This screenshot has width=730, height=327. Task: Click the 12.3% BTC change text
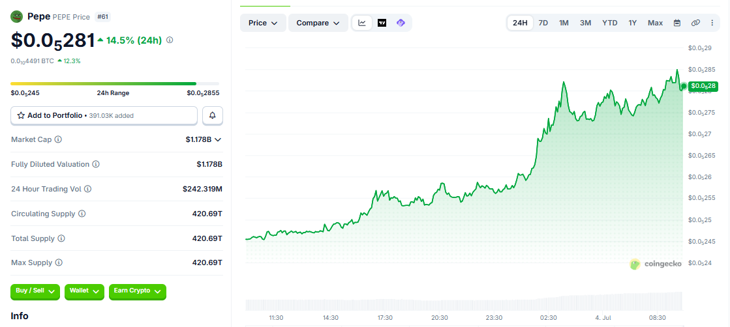click(72, 61)
